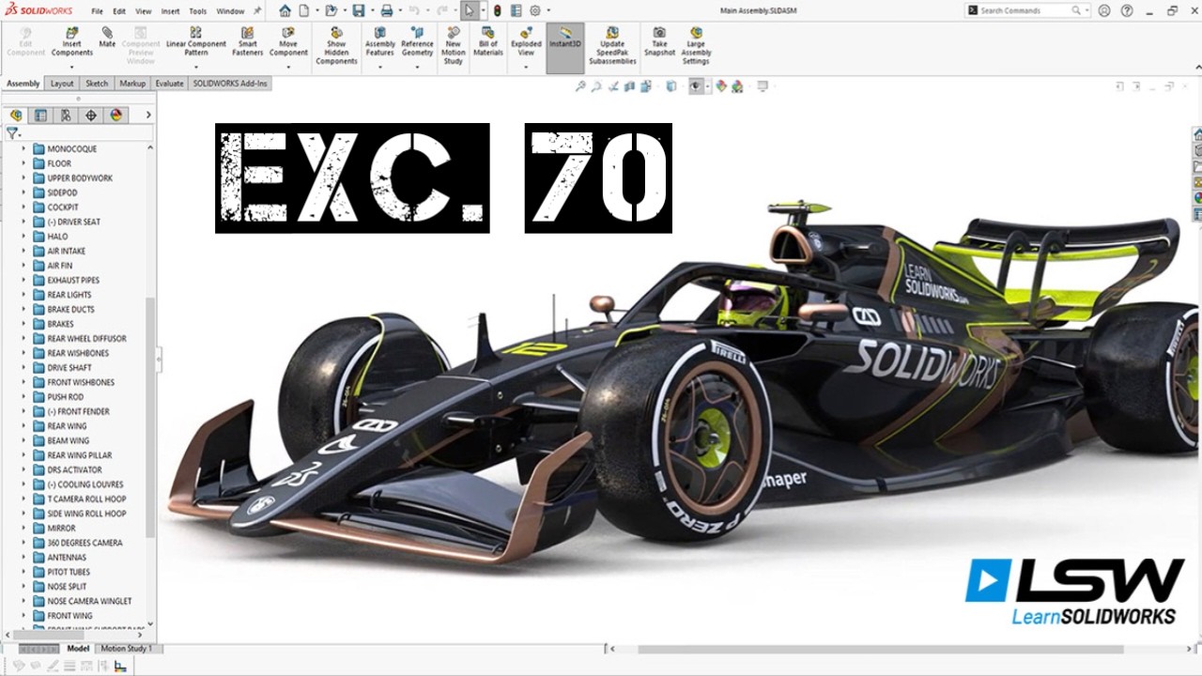Expand the MIRROR folder
This screenshot has height=676, width=1202.
(23, 529)
